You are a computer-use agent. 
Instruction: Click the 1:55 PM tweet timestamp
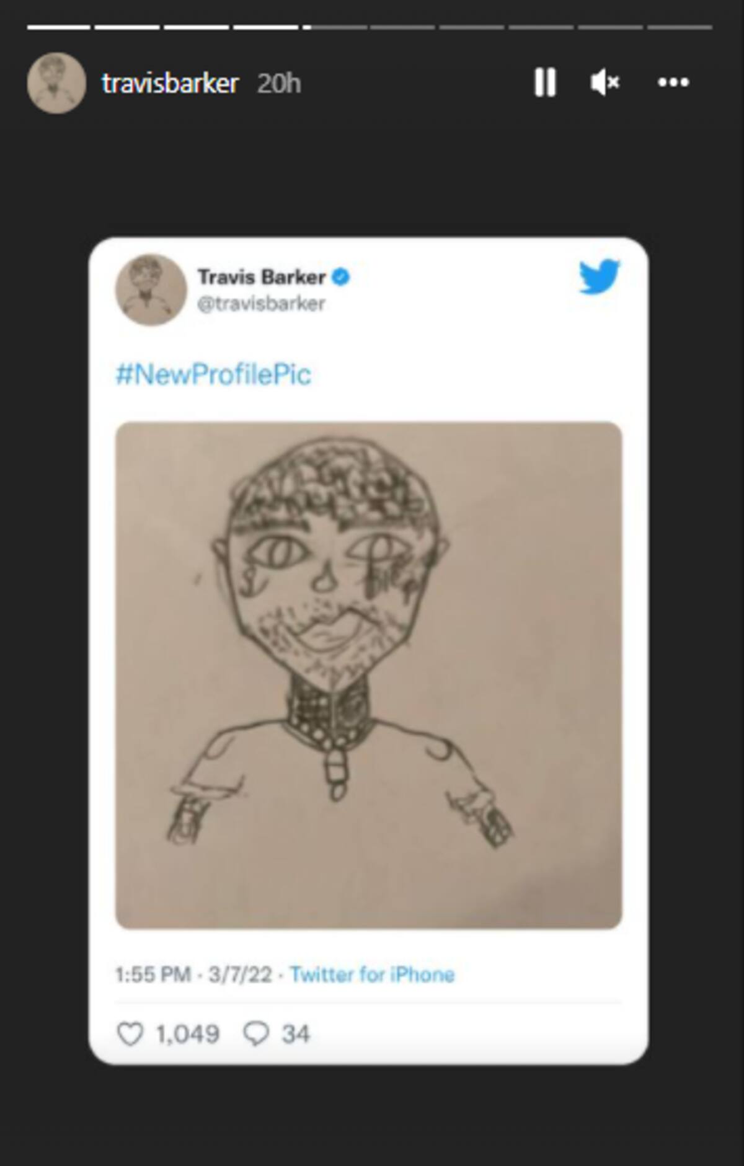point(153,974)
